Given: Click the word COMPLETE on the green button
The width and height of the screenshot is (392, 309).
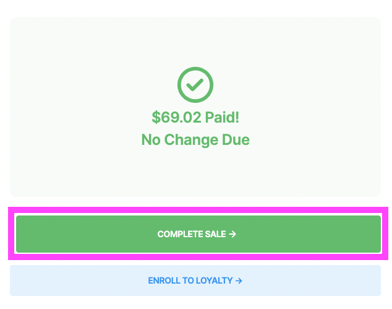Looking at the screenshot, I should (x=181, y=234).
